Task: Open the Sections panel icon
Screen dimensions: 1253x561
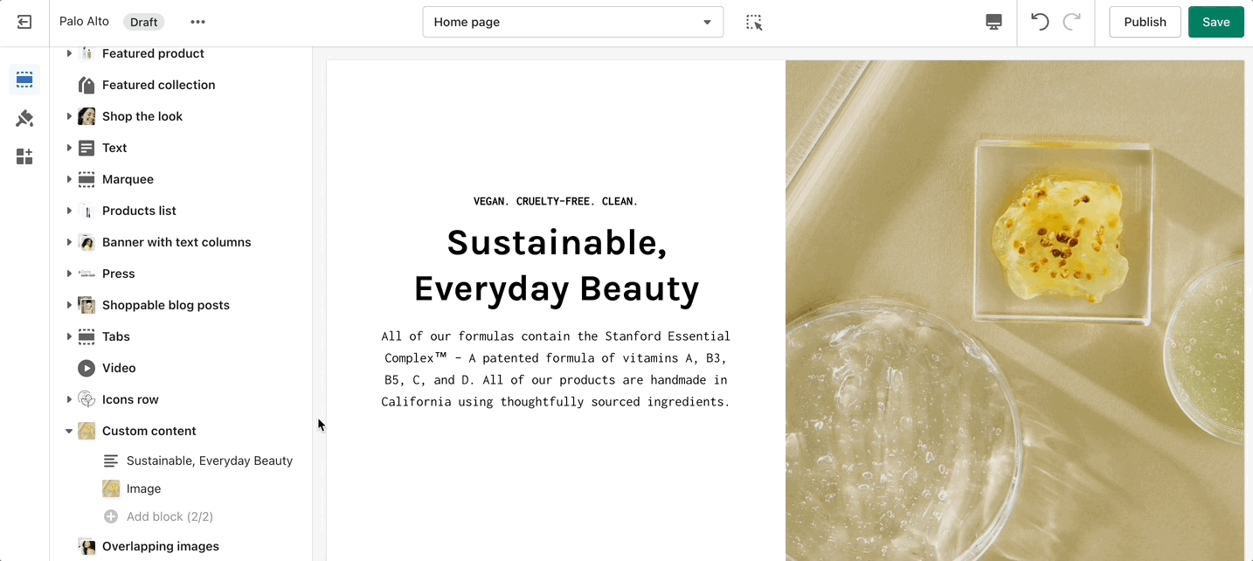Action: (x=24, y=80)
